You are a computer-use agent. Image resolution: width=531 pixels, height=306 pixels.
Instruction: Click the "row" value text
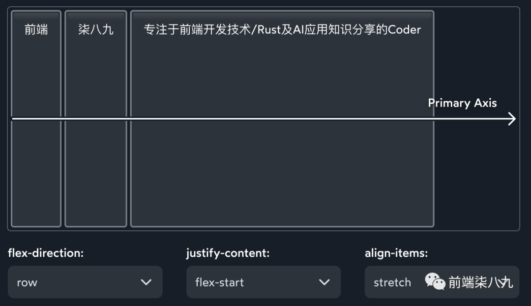[x=27, y=282]
